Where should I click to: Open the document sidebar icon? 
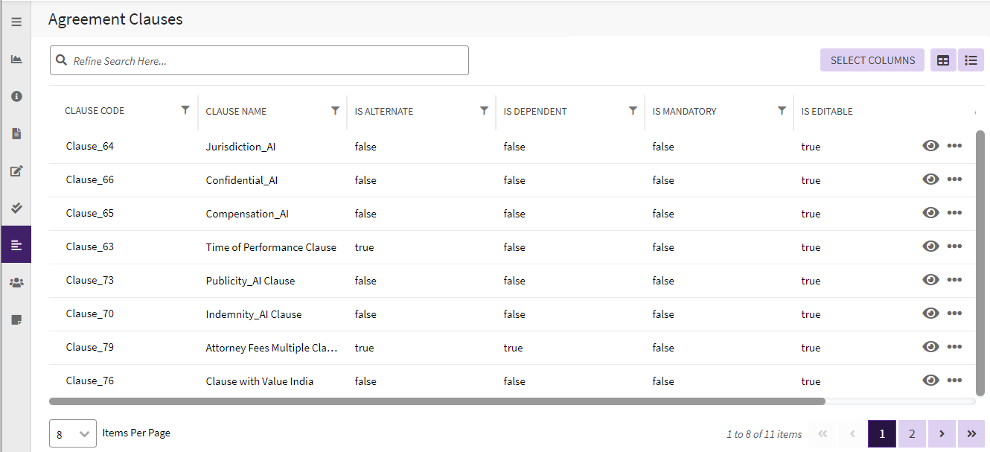tap(16, 133)
